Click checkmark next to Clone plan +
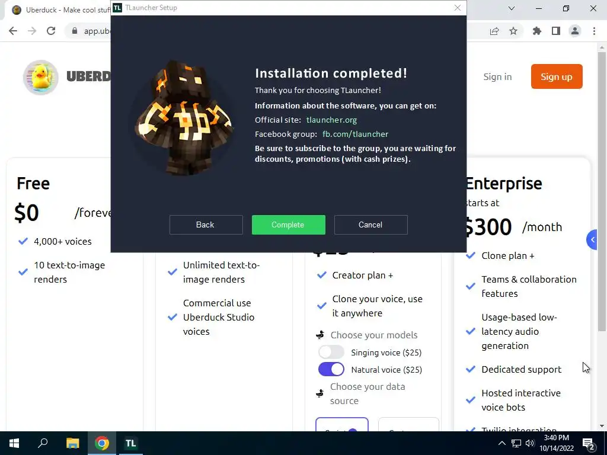607x455 pixels. point(471,256)
